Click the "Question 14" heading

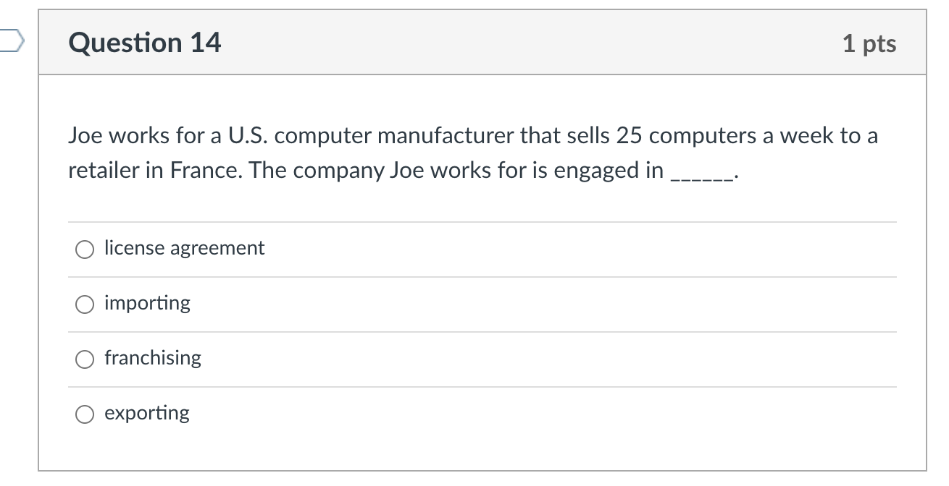pos(145,43)
